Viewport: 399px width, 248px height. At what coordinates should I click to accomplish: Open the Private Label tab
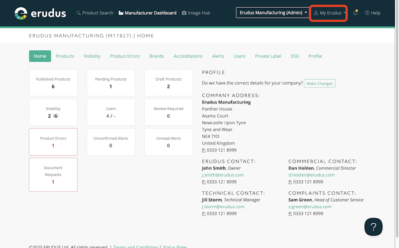(x=268, y=56)
